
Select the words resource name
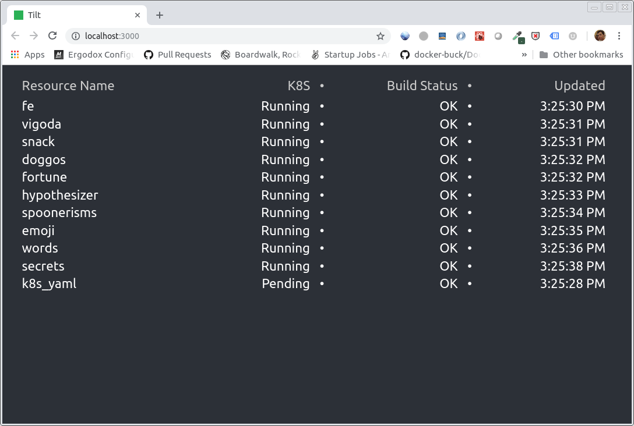point(40,248)
